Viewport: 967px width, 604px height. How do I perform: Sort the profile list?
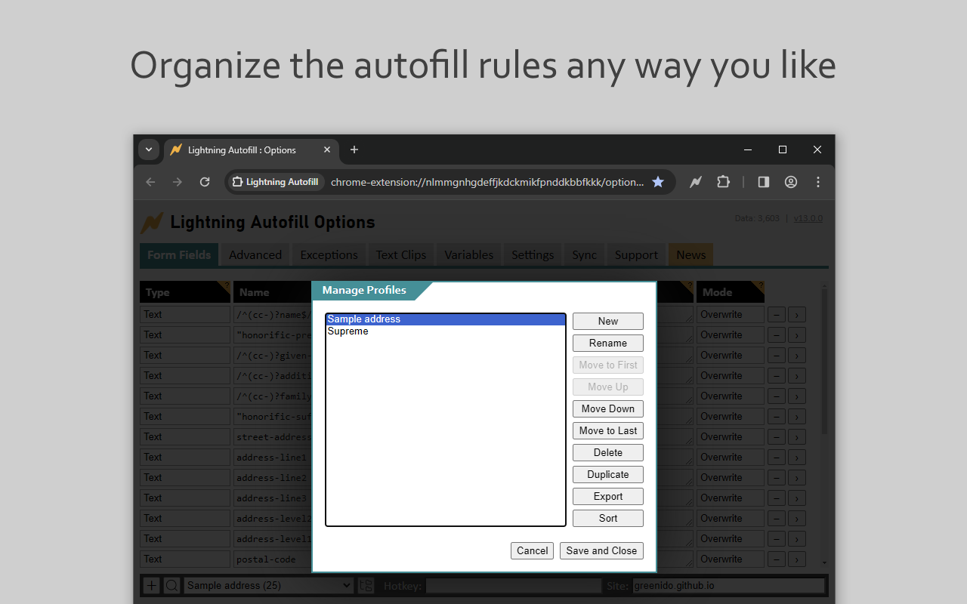click(x=607, y=518)
